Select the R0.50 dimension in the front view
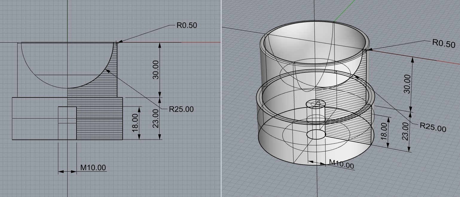This screenshot has width=460, height=197. [187, 25]
